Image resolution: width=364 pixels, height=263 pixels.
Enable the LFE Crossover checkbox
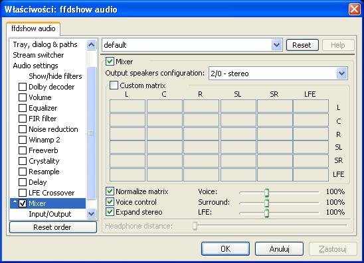point(23,193)
